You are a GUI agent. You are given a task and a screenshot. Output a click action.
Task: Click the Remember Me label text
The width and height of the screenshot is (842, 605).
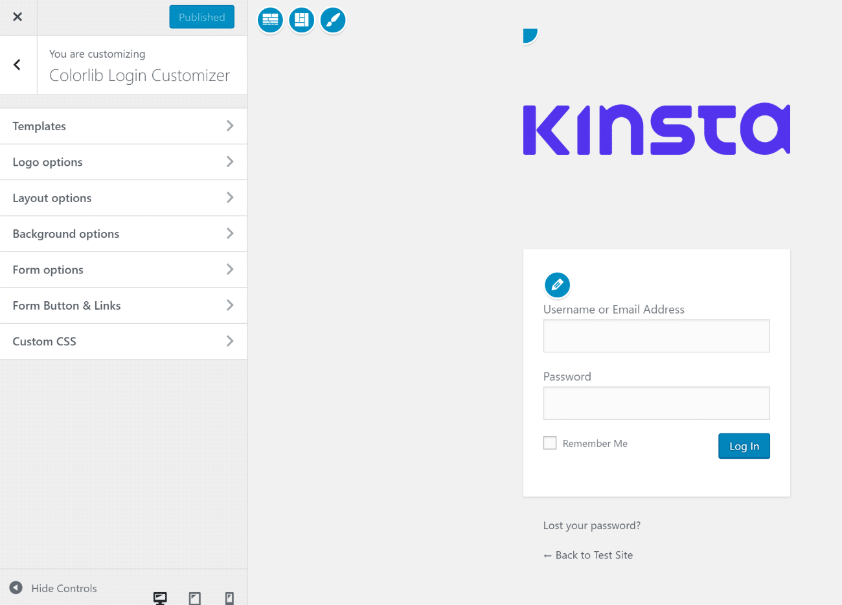[x=595, y=444]
